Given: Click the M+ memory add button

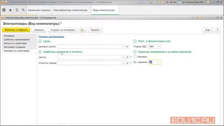Looking at the screenshot, I should (x=171, y=2).
